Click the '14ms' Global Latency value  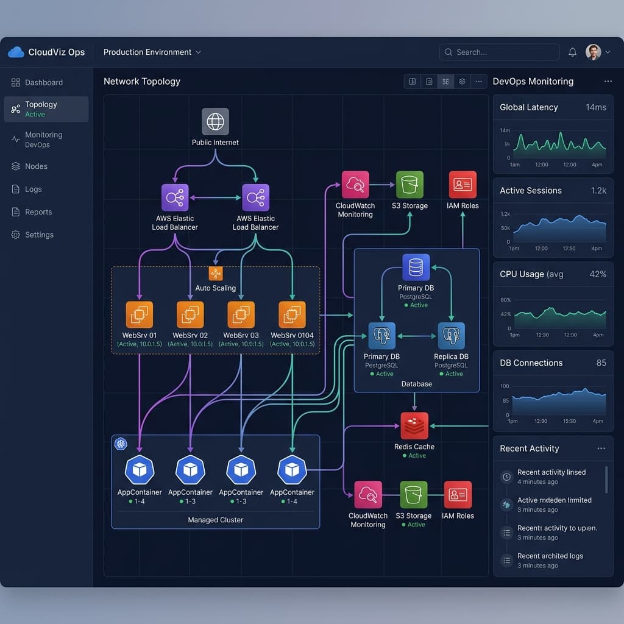pyautogui.click(x=596, y=107)
